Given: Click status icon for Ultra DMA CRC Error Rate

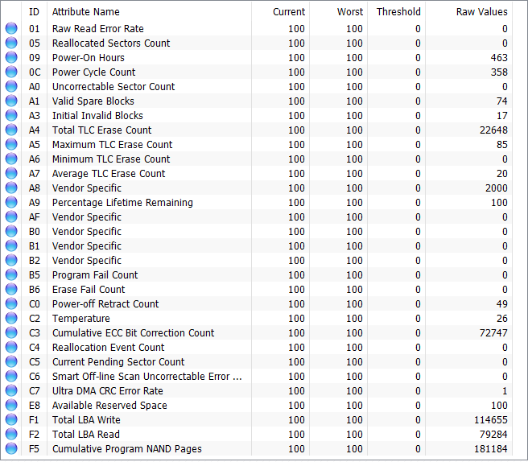Looking at the screenshot, I should click(x=11, y=390).
